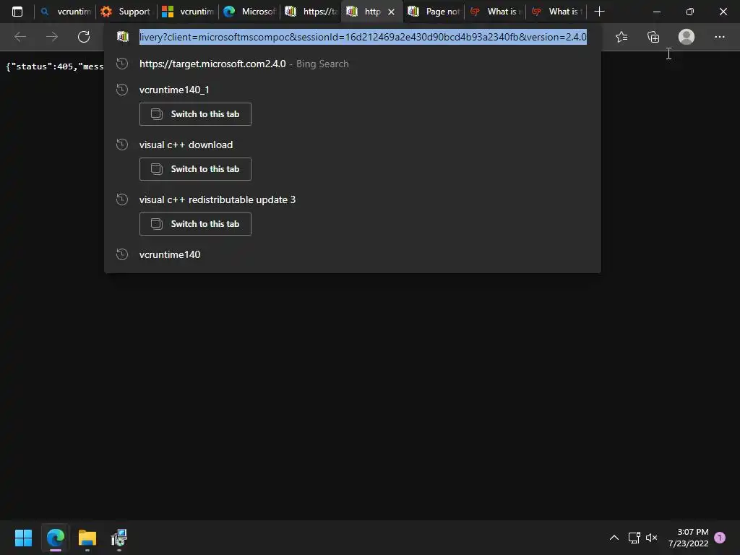Screen dimensions: 740x555
Task: Minimize the Edge window
Action: tap(656, 12)
